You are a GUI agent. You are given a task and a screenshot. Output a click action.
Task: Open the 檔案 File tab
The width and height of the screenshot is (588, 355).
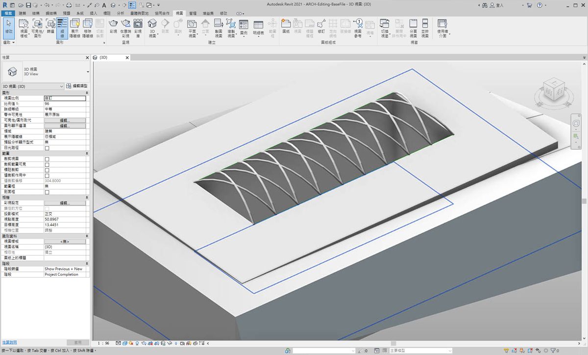pyautogui.click(x=8, y=13)
